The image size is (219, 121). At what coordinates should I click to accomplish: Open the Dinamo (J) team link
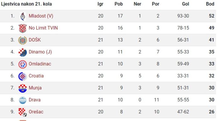[40, 52]
